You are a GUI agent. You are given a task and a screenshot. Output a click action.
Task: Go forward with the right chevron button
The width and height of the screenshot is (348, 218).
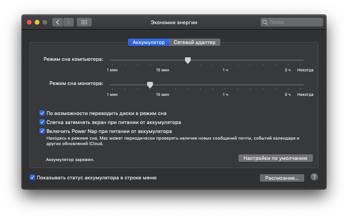(x=68, y=22)
